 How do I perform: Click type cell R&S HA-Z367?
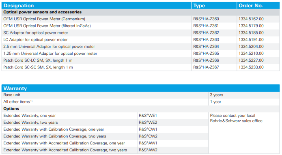(206, 67)
